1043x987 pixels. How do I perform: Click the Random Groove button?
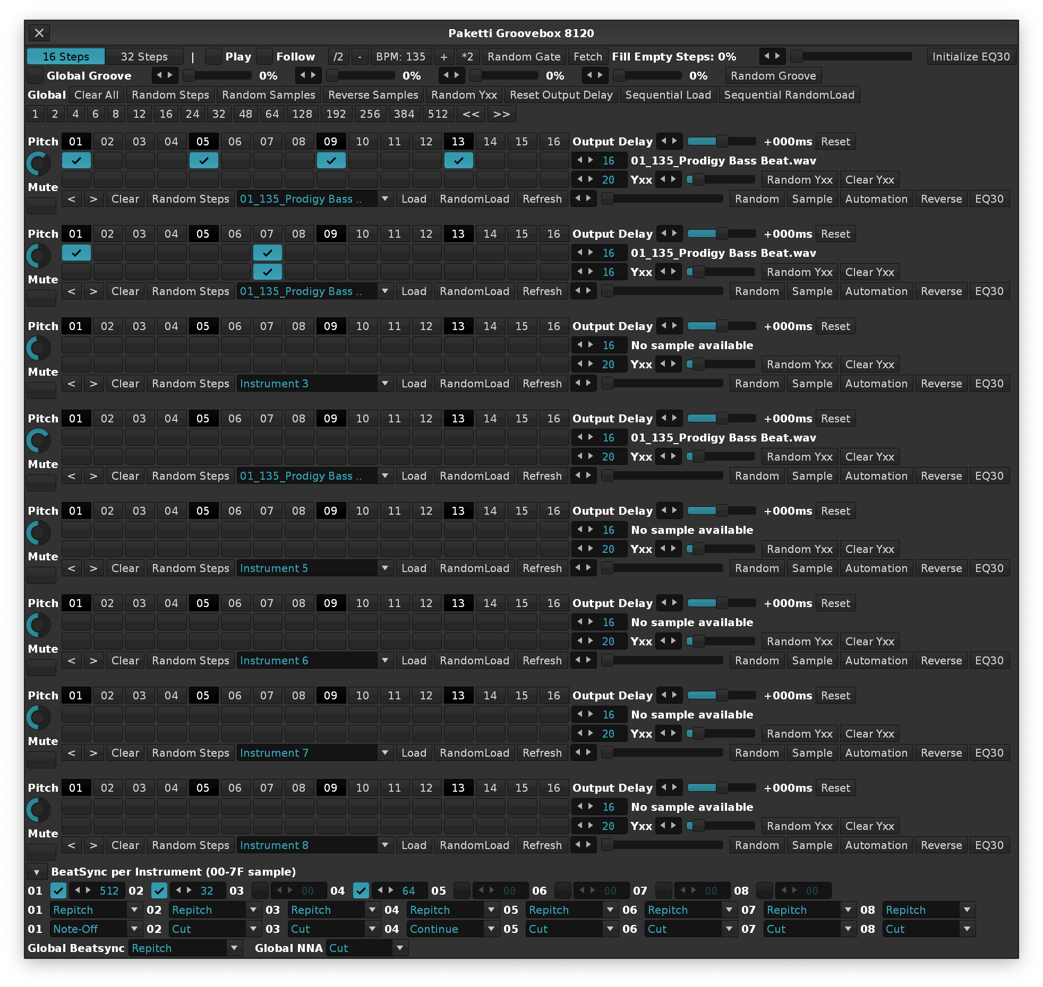773,76
